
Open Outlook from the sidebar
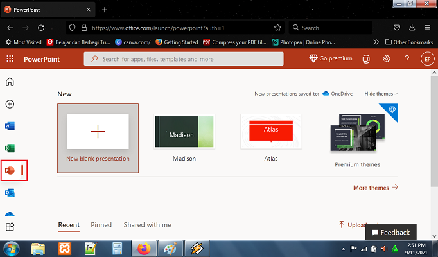pos(10,193)
